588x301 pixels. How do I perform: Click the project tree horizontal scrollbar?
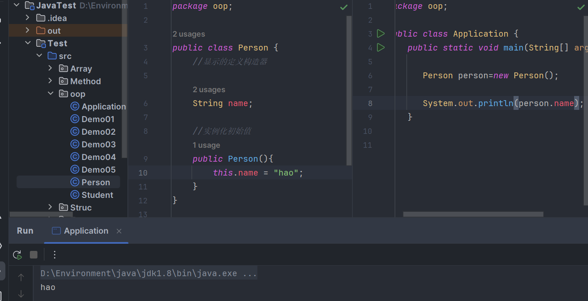[41, 215]
